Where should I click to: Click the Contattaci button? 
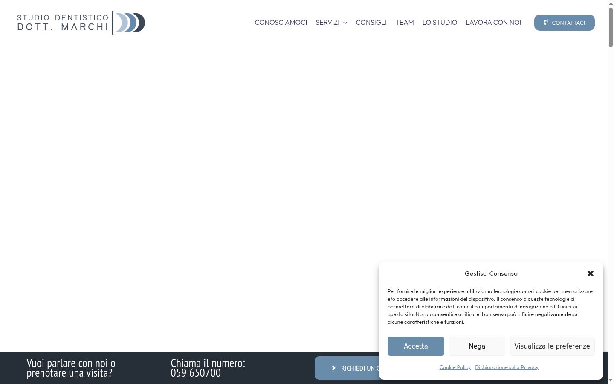point(565,23)
